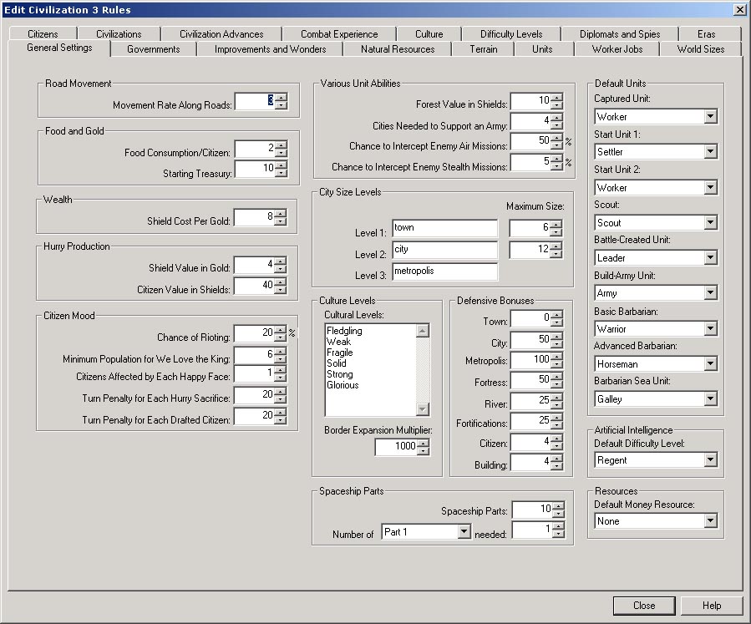Increase Chance to Intercept Enemy Air Missions
The image size is (751, 624).
[x=556, y=137]
